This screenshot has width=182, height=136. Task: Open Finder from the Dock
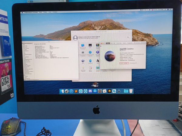62,91
